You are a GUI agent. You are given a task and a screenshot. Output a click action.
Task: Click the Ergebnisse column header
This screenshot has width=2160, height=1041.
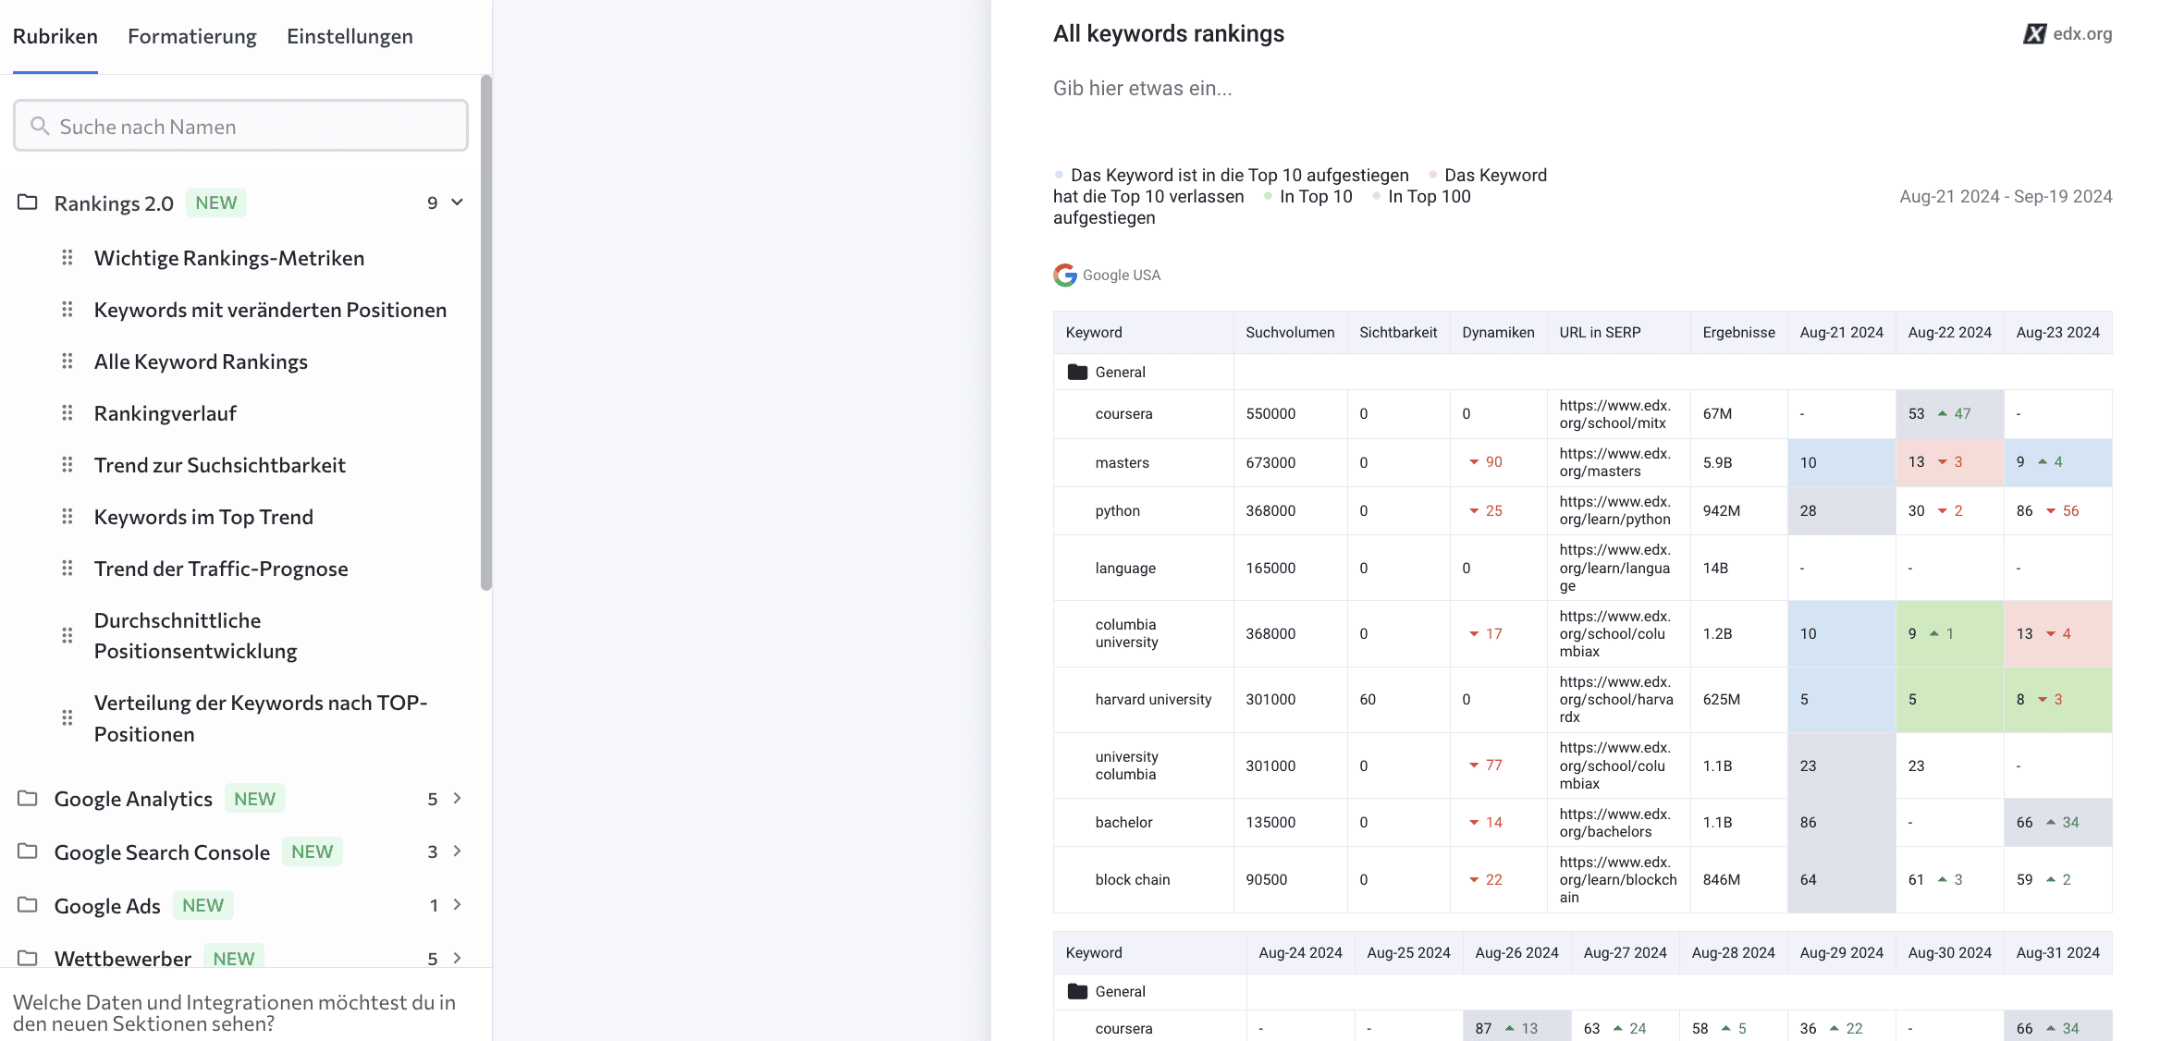click(1738, 332)
